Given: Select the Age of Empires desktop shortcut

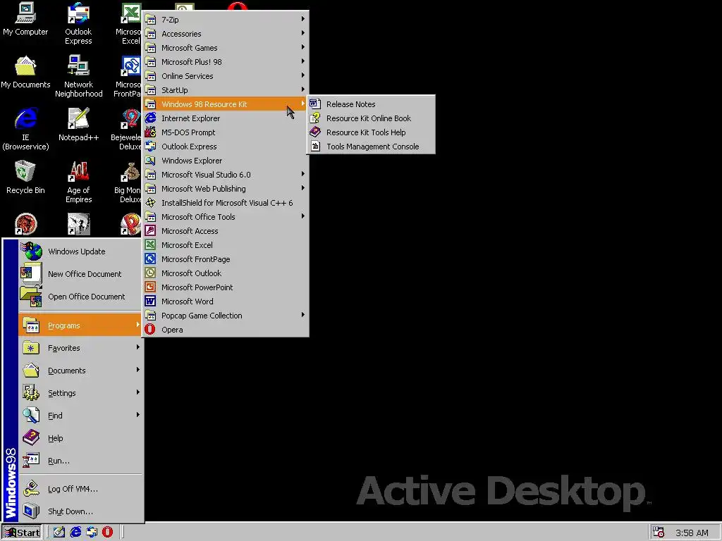Looking at the screenshot, I should pyautogui.click(x=78, y=182).
